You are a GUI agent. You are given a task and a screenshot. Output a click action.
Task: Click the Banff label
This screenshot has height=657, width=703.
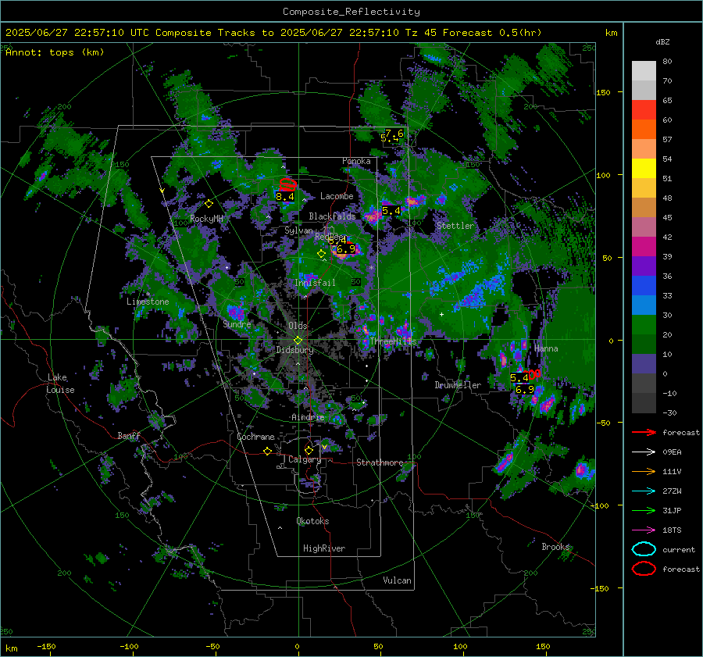[129, 436]
